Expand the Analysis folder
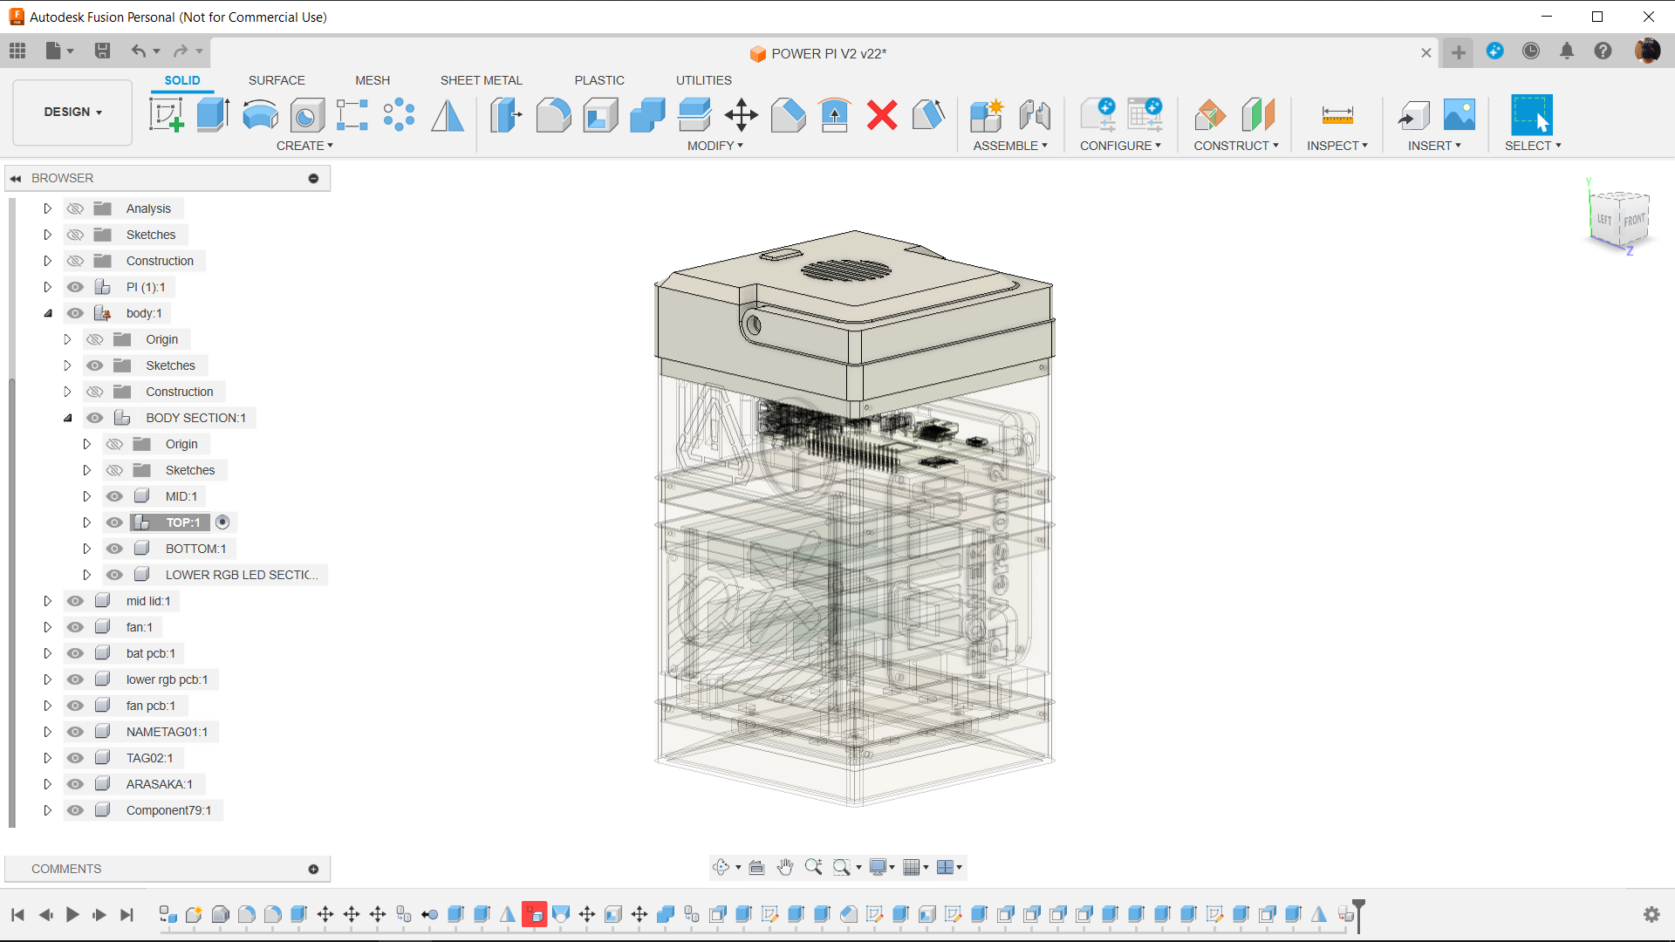The image size is (1675, 942). point(48,208)
